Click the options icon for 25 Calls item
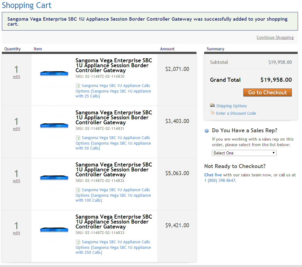This screenshot has height=267, width=302. point(78,85)
